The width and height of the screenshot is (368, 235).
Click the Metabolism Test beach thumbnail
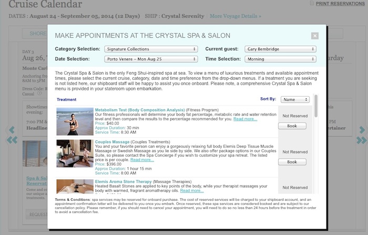[75, 121]
